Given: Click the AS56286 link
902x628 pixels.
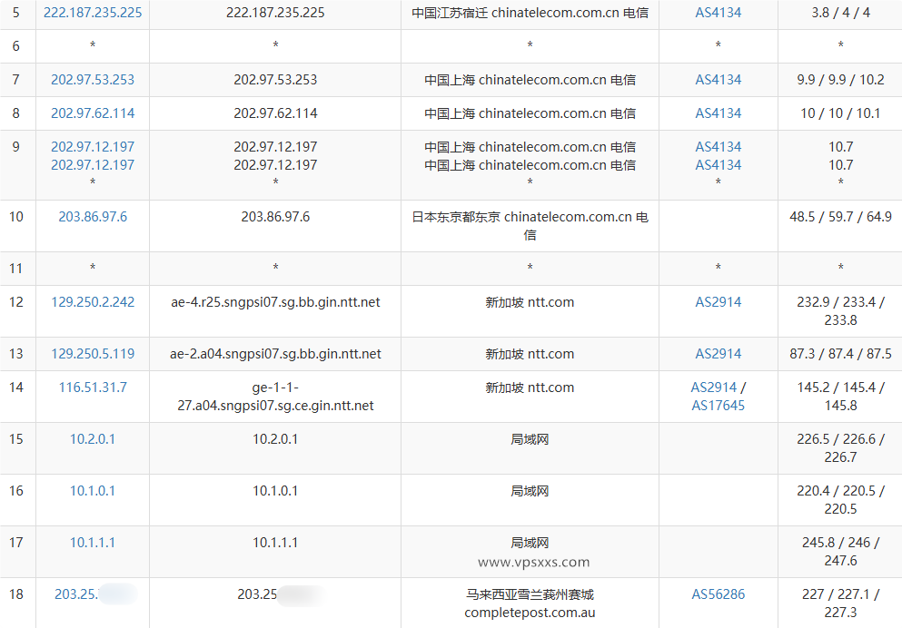Looking at the screenshot, I should tap(717, 594).
